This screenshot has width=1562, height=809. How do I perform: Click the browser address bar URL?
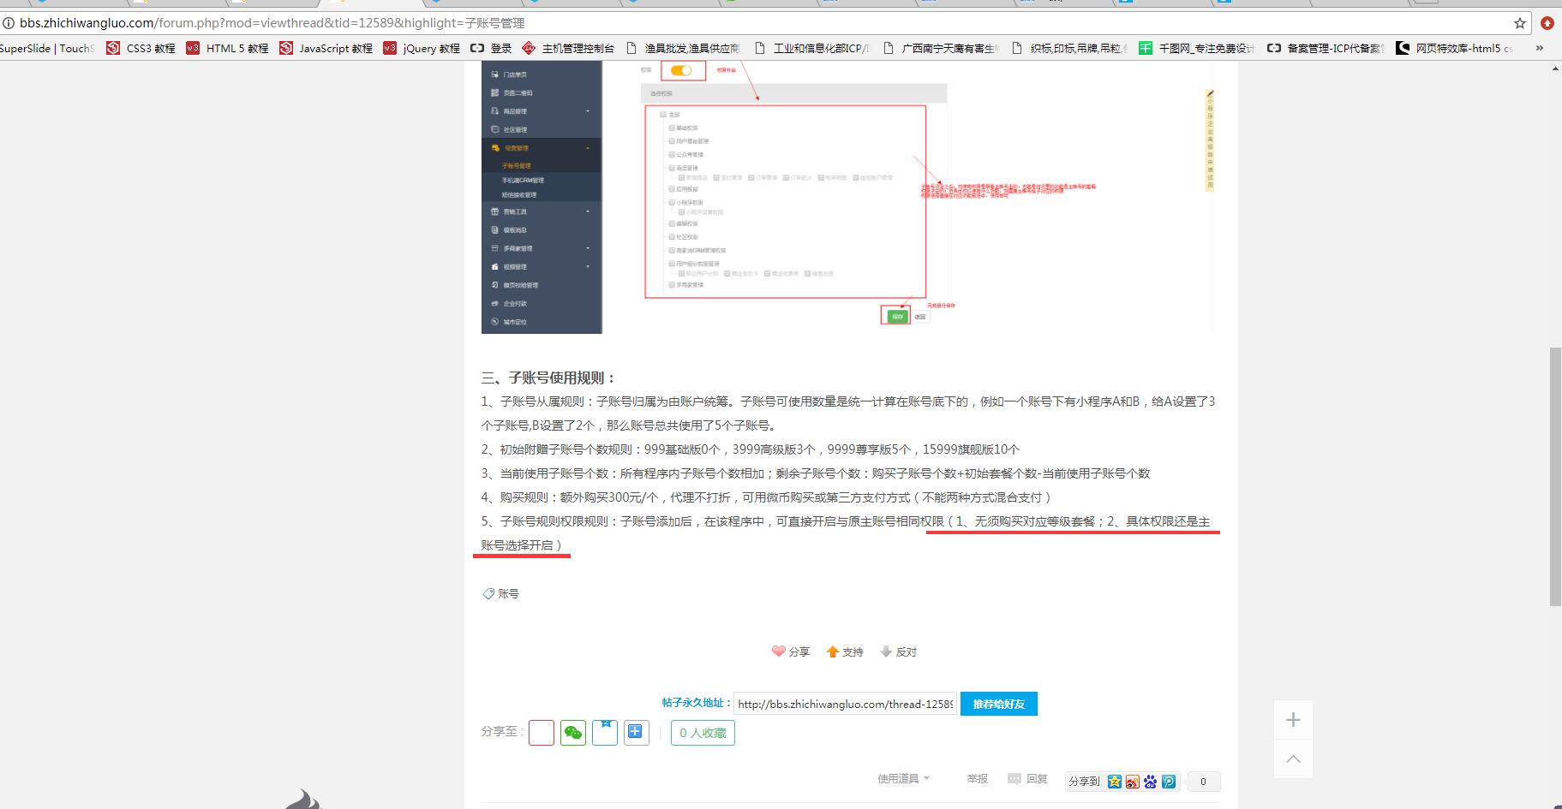[272, 23]
